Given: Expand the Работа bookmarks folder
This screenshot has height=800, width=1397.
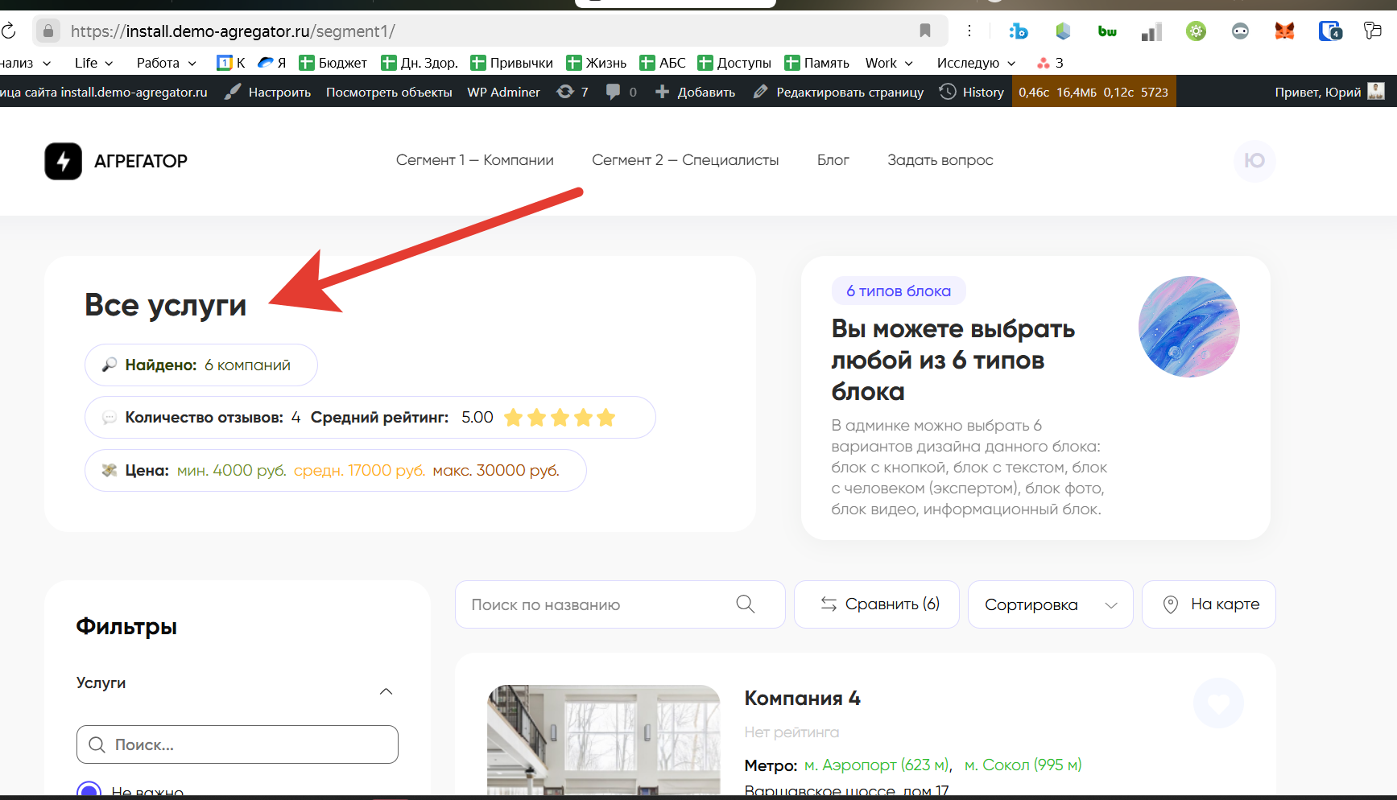Looking at the screenshot, I should (166, 63).
